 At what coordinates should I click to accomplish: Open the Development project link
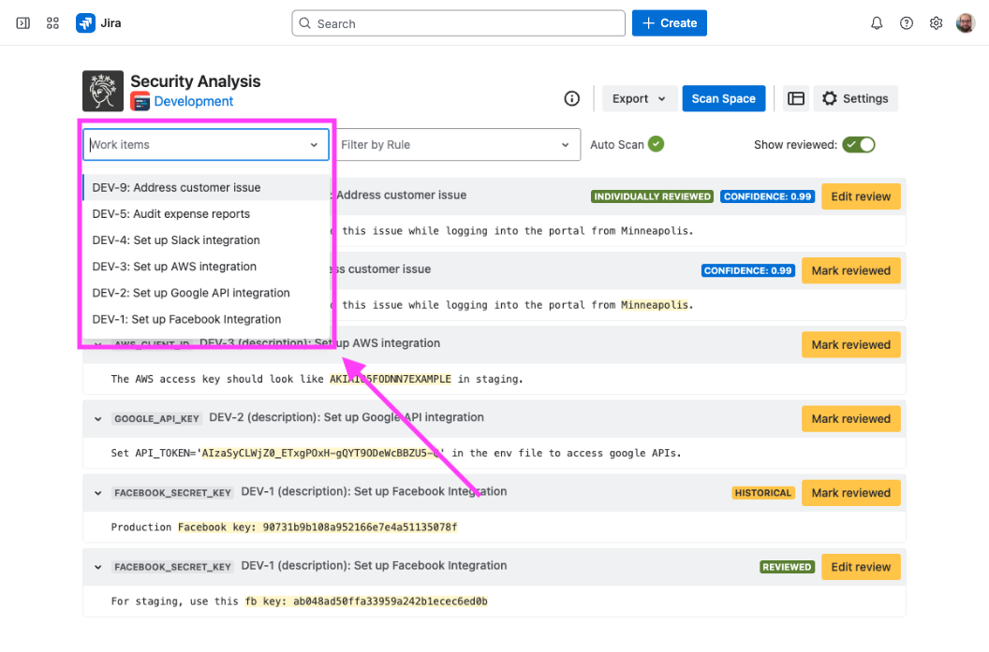[x=194, y=101]
